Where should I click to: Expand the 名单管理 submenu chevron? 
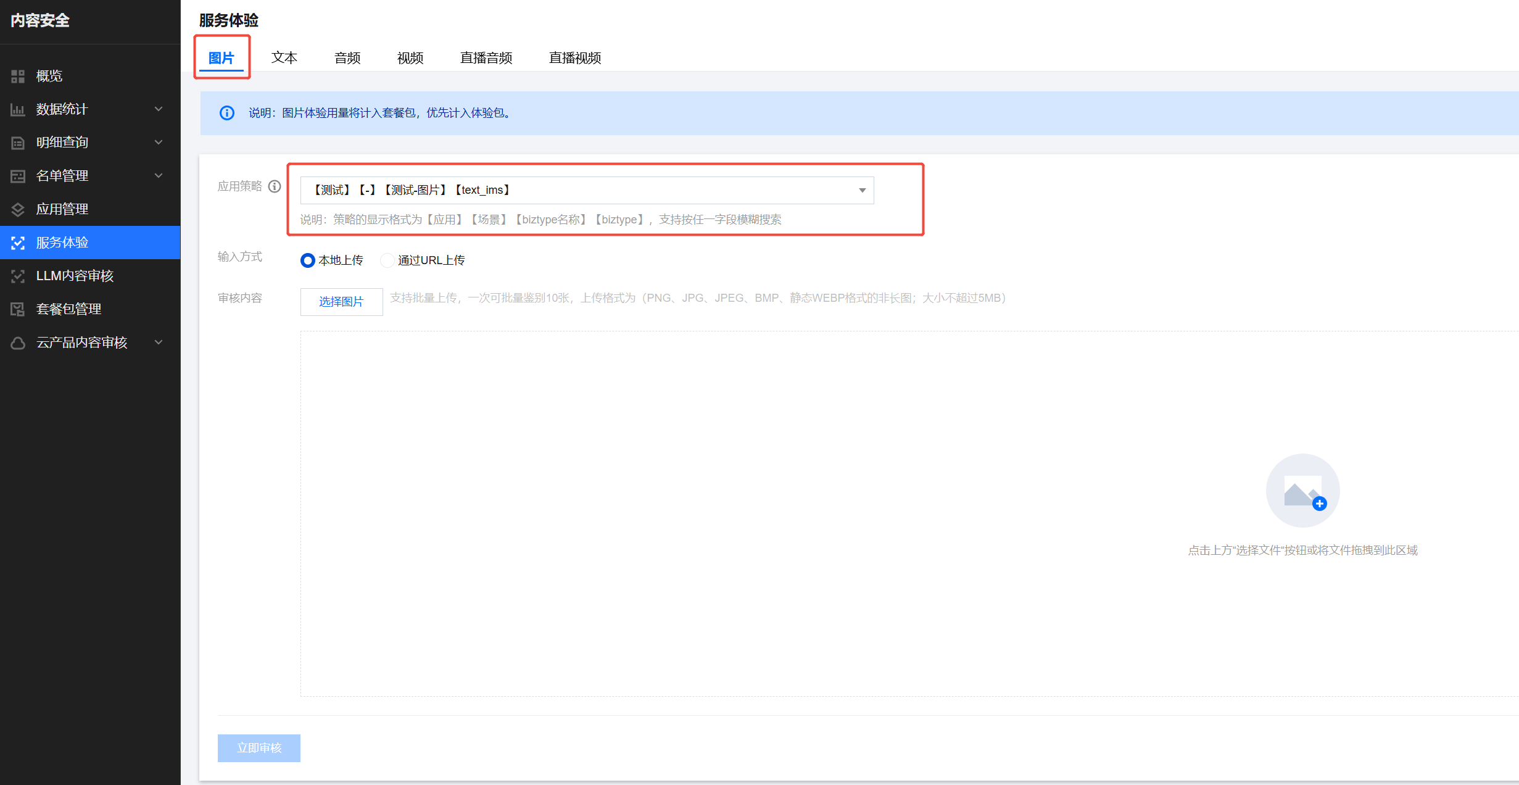point(159,176)
